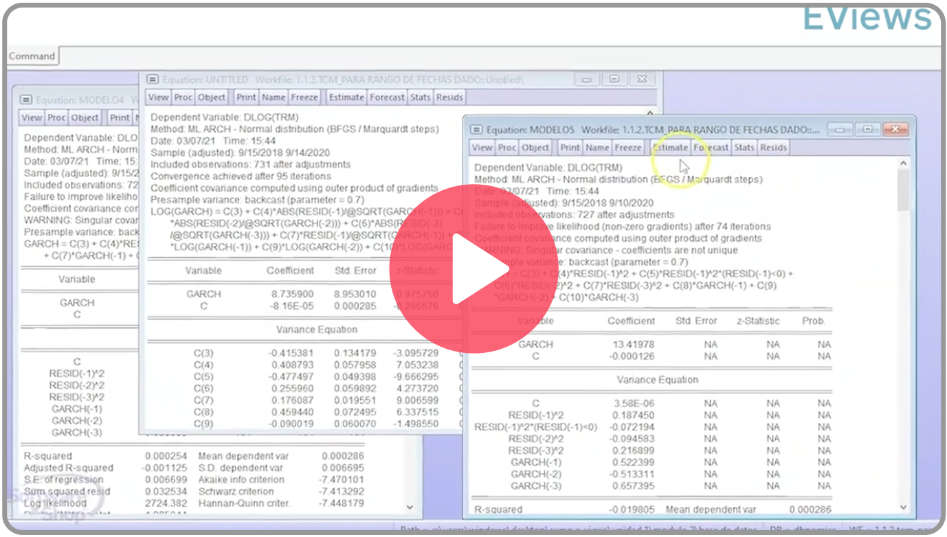The image size is (947, 537).
Task: Click the MODELO5 equation window icon
Action: point(476,130)
